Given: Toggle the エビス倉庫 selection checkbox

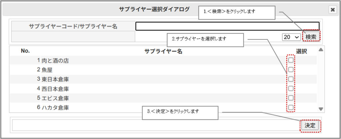Looking at the screenshot, I should click(x=291, y=98).
